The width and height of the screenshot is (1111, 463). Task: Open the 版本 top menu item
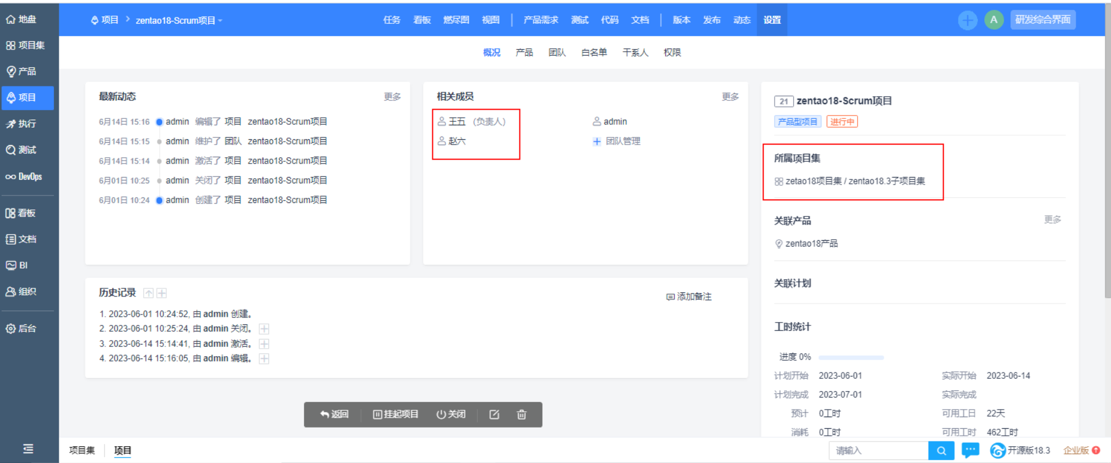[x=682, y=20]
